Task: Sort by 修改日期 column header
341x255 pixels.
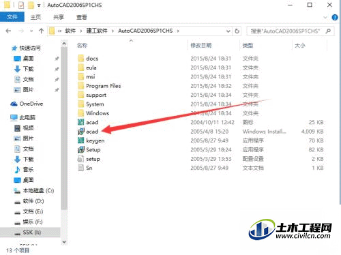Action: tap(201, 46)
